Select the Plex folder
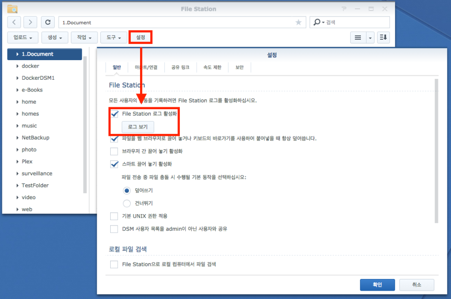 coord(27,161)
